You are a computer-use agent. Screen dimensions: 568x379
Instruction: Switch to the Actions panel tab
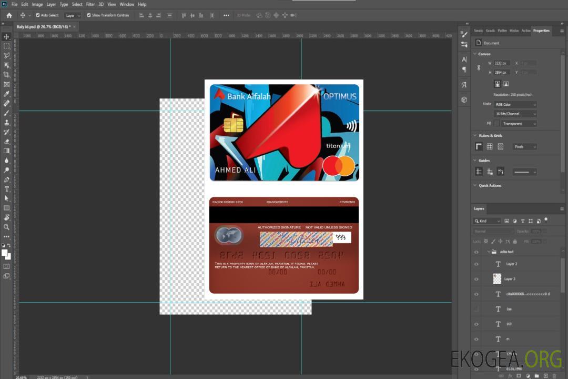pyautogui.click(x=526, y=31)
